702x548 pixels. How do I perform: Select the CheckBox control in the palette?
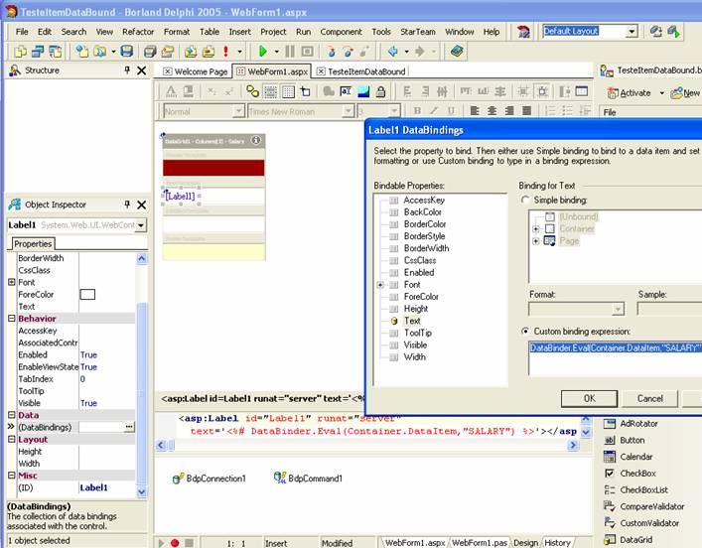pos(630,474)
